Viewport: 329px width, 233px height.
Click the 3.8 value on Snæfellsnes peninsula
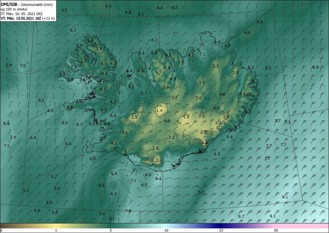coord(69,108)
